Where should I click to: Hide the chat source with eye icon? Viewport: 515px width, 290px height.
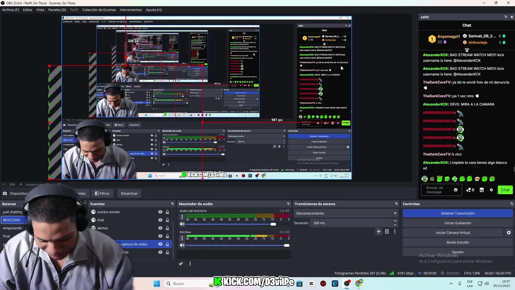tap(160, 220)
